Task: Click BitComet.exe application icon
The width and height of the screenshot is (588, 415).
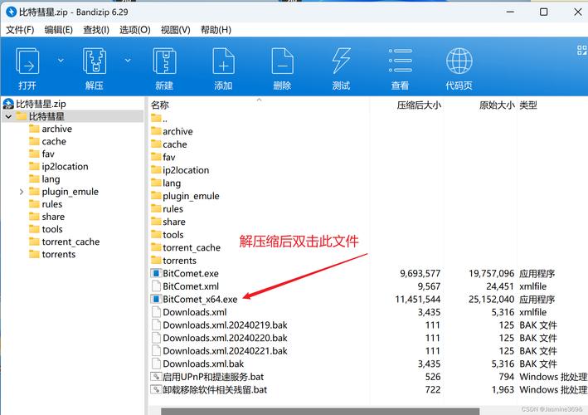Action: point(156,274)
